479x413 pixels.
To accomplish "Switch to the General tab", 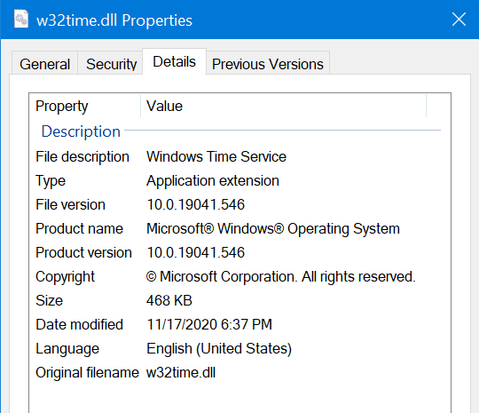I will [x=44, y=64].
